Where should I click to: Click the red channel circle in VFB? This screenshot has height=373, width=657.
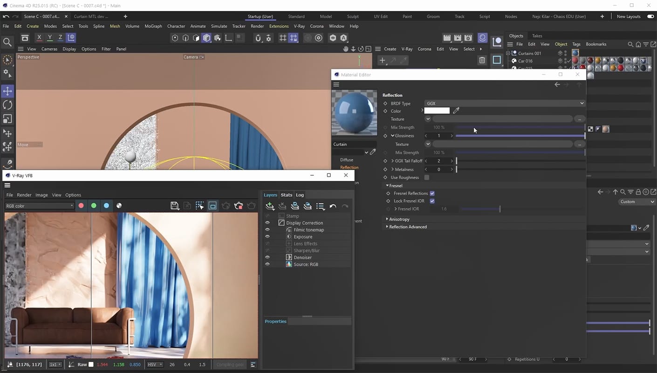(81, 206)
